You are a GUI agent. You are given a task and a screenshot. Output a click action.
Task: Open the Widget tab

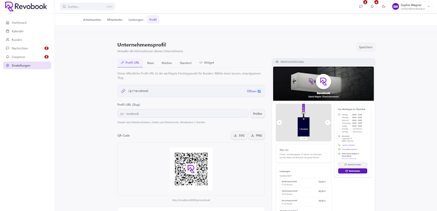tap(206, 63)
